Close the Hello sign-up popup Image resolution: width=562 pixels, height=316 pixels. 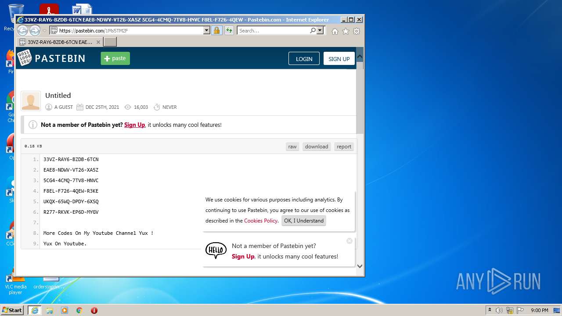coord(349,241)
